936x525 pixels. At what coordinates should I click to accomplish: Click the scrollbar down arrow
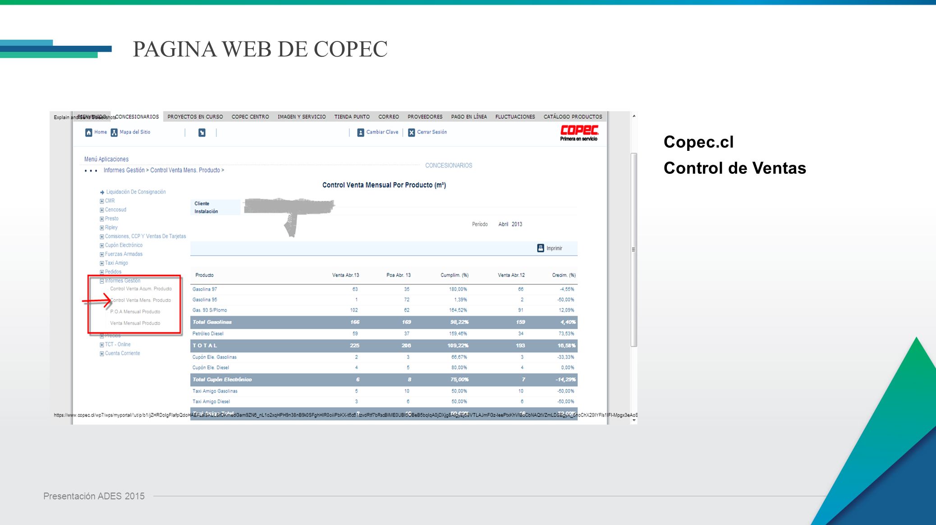(x=634, y=421)
